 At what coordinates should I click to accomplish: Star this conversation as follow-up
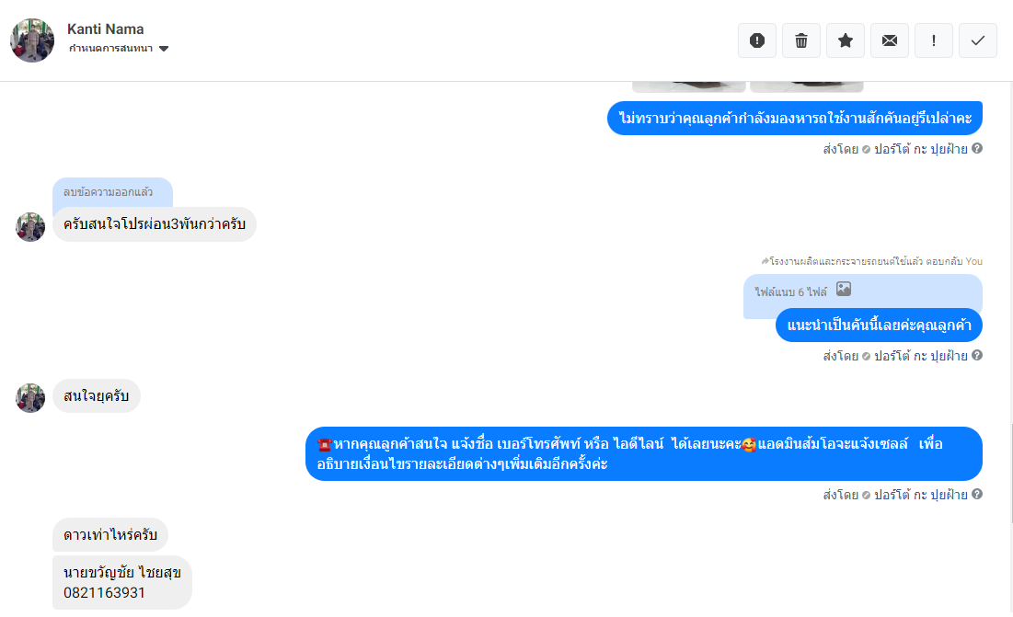point(845,40)
